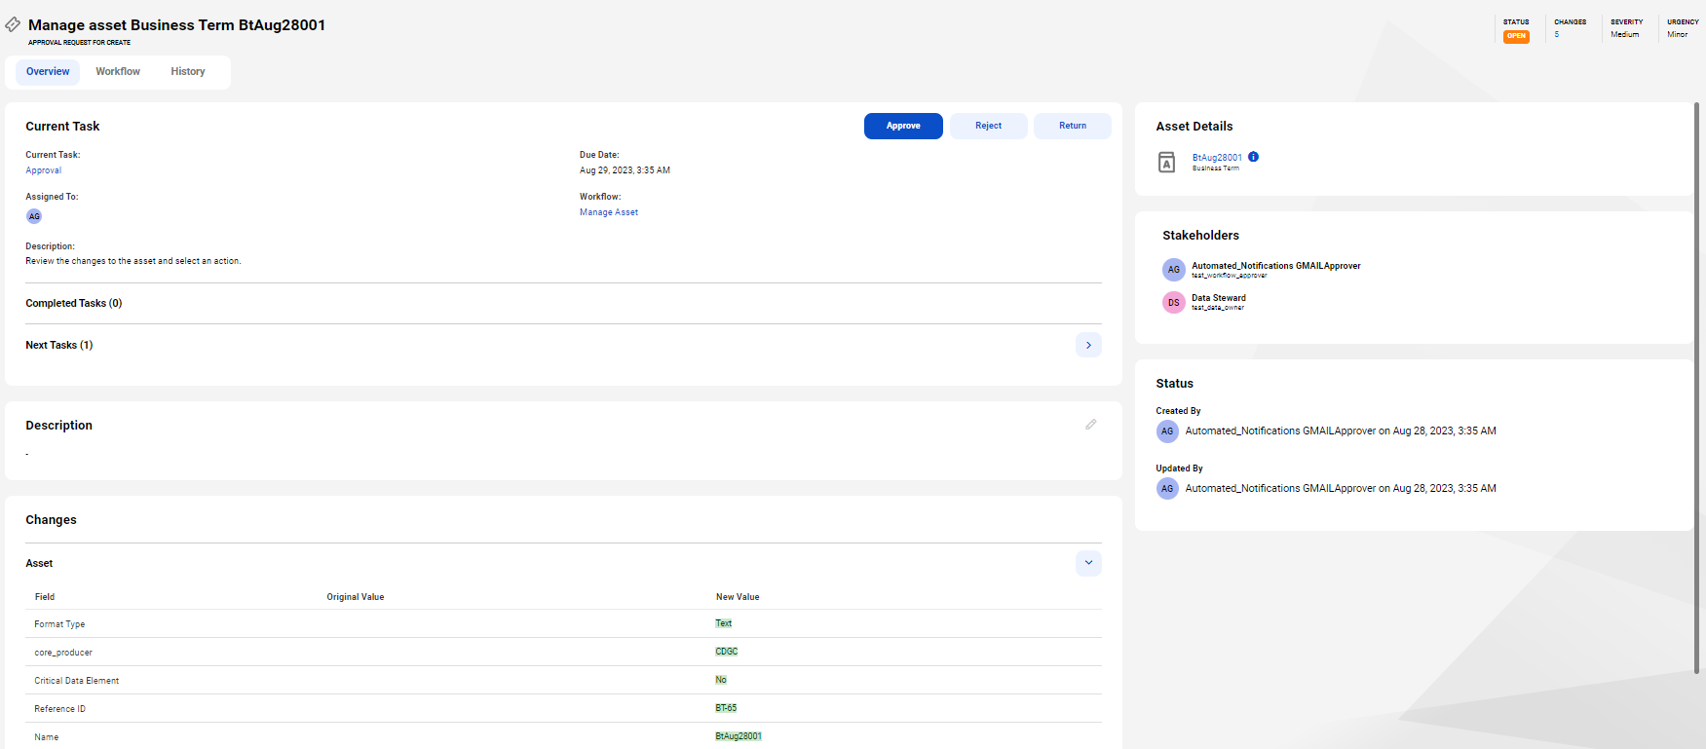Click the core_producer field row
This screenshot has height=749, width=1706.
pos(563,653)
